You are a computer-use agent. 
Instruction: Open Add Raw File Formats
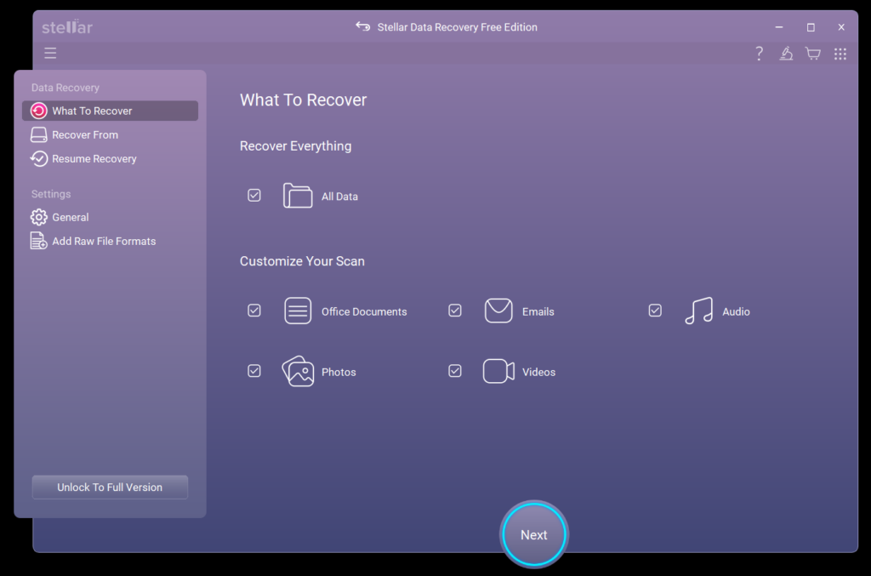click(x=103, y=242)
